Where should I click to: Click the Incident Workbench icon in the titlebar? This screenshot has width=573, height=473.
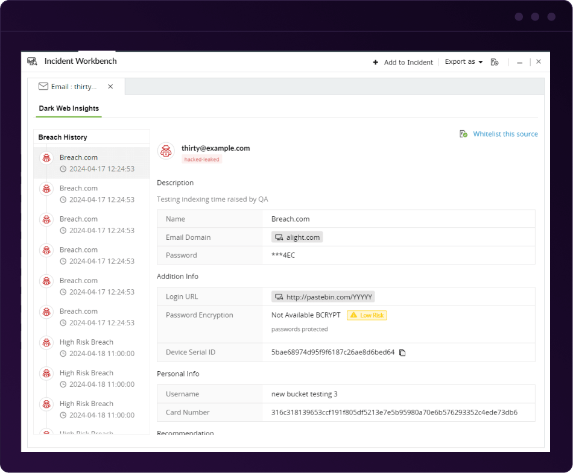[31, 61]
